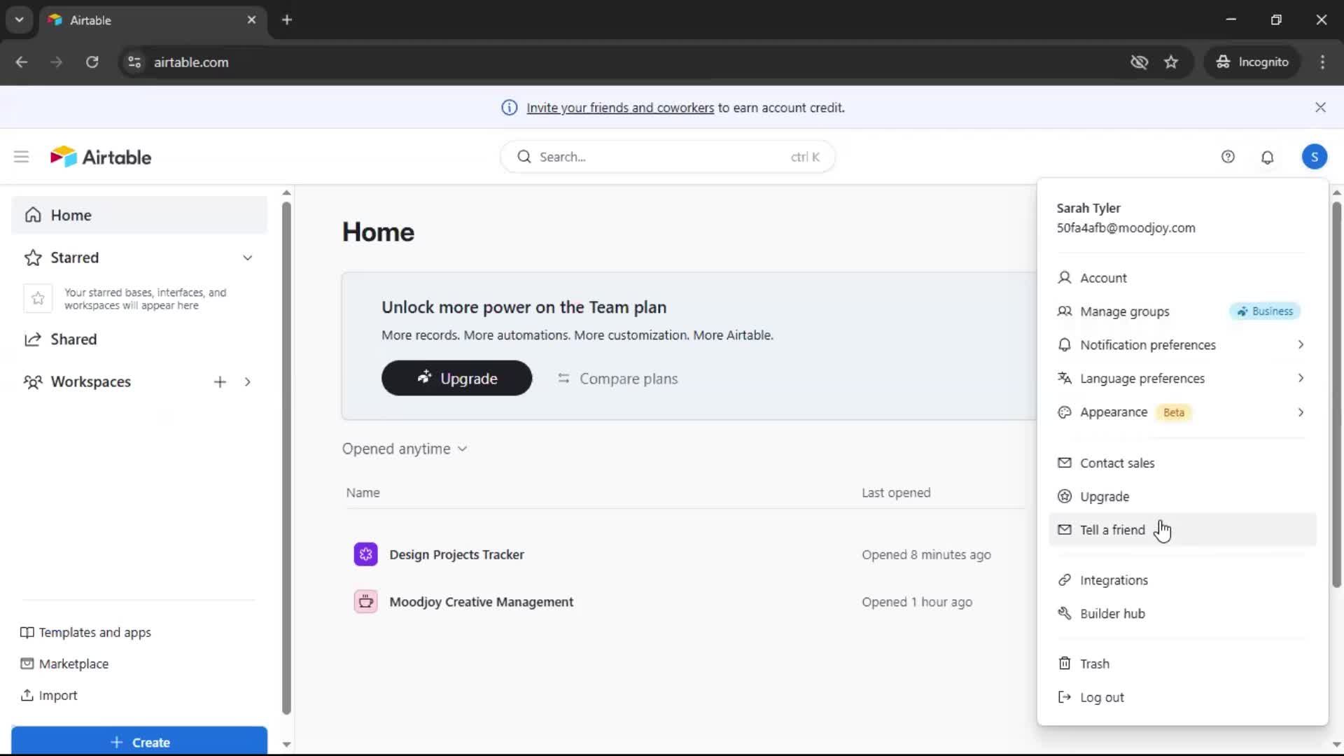Open Account from the profile menu
1344x756 pixels.
1182,278
